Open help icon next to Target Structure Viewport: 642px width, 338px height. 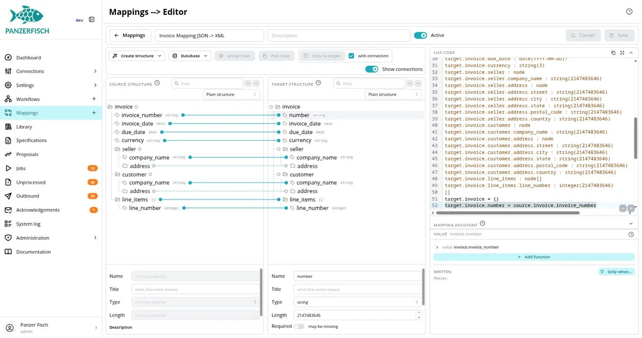click(318, 83)
